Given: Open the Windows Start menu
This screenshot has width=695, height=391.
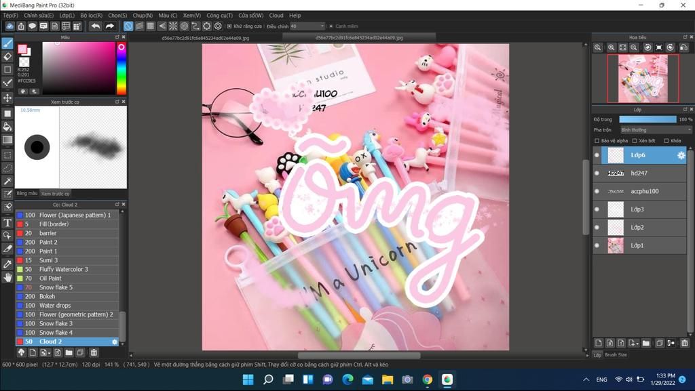Looking at the screenshot, I should click(248, 379).
